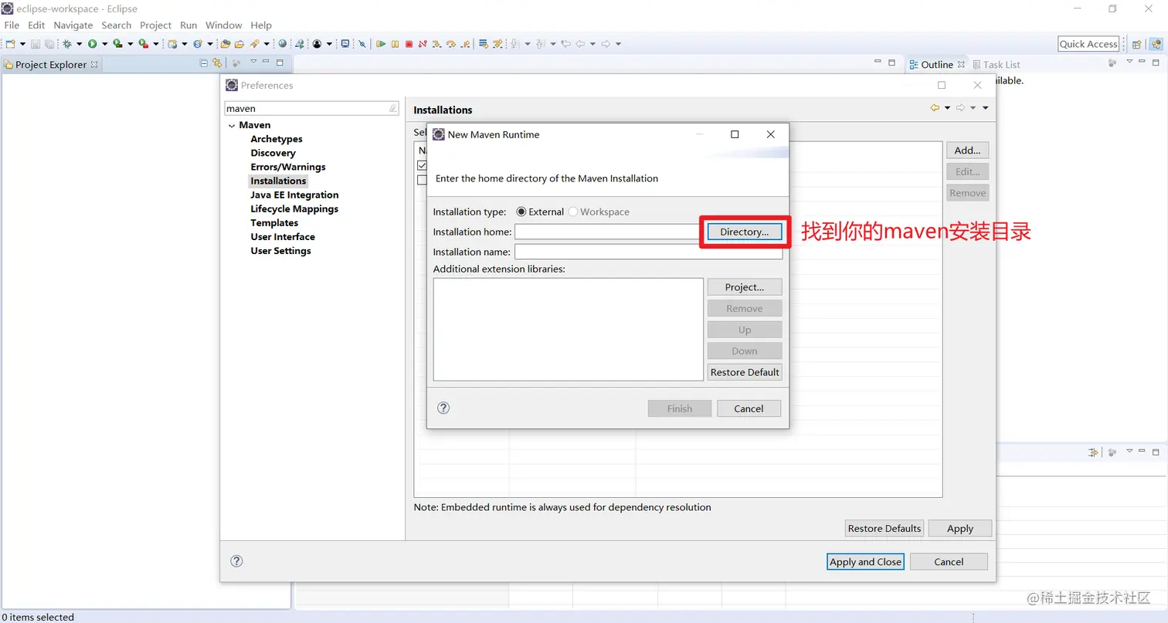Screen dimensions: 1168x623
Task: Select the Workspace installation type radio
Action: click(x=573, y=212)
